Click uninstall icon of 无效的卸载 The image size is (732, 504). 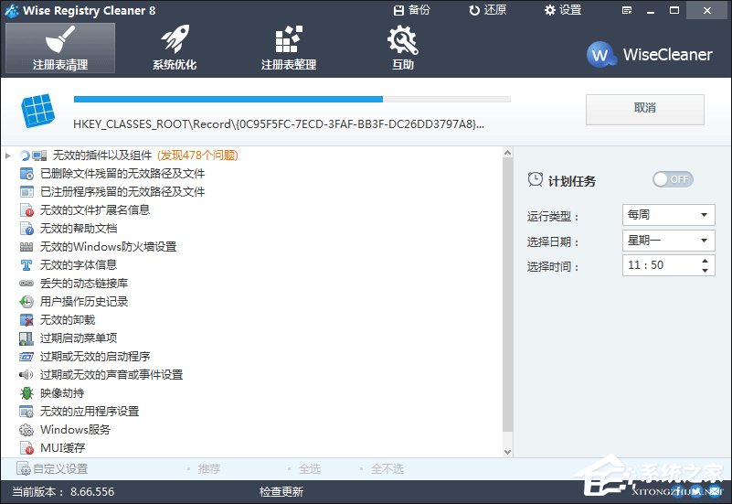[27, 320]
